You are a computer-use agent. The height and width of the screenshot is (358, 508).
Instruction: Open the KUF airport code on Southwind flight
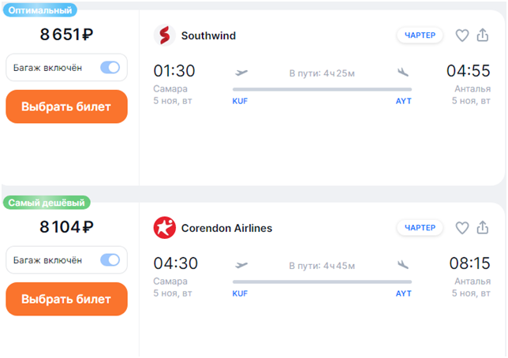click(x=240, y=101)
